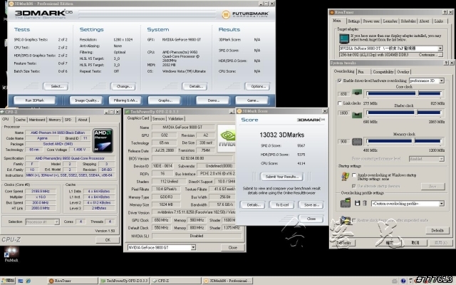Click the show desktop quick launch icon
The height and width of the screenshot is (285, 456).
(21, 281)
